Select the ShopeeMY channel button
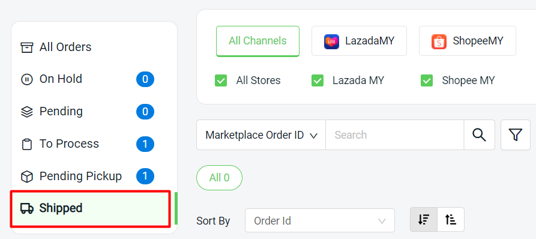 coord(468,41)
